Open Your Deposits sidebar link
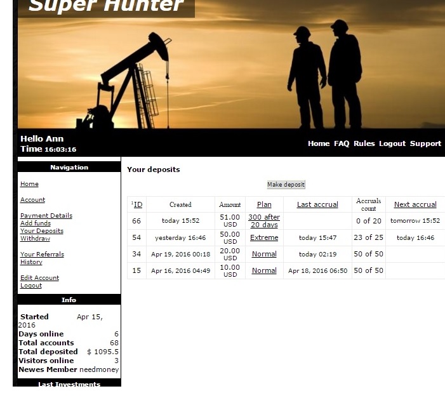The image size is (445, 398). click(x=41, y=231)
